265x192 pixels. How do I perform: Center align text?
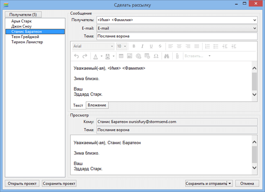[x=179, y=46]
